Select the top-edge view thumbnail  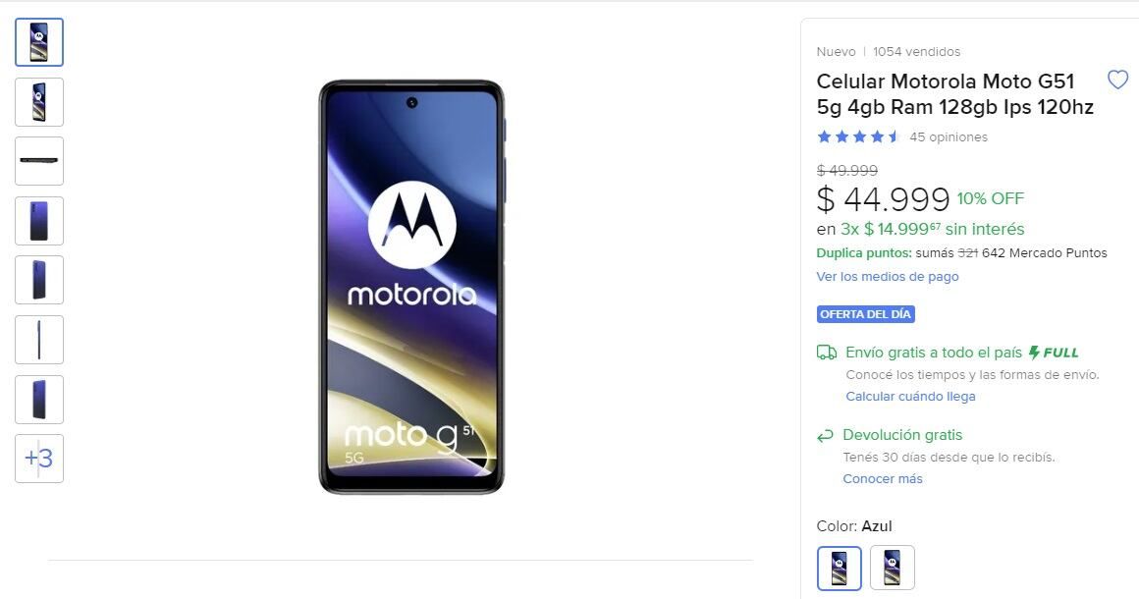click(x=39, y=160)
